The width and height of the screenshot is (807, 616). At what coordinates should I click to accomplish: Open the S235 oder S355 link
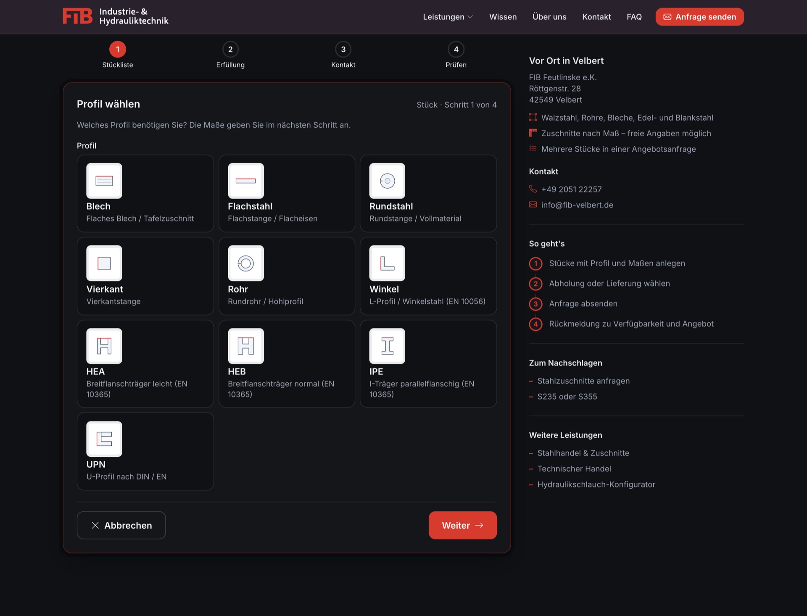567,397
